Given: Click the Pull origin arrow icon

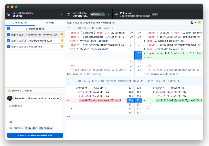Looking at the screenshot, I should pyautogui.click(x=116, y=14).
